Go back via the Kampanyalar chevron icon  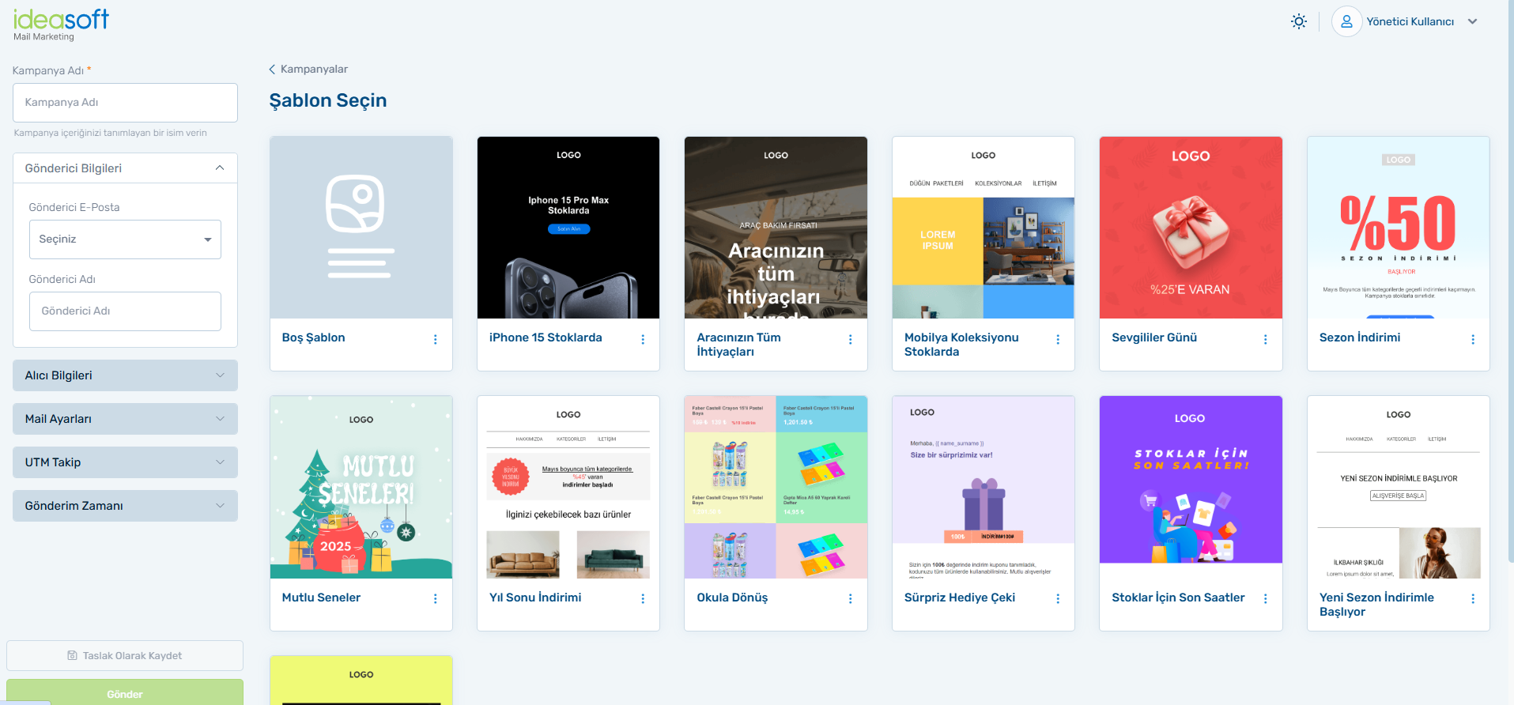pyautogui.click(x=272, y=70)
